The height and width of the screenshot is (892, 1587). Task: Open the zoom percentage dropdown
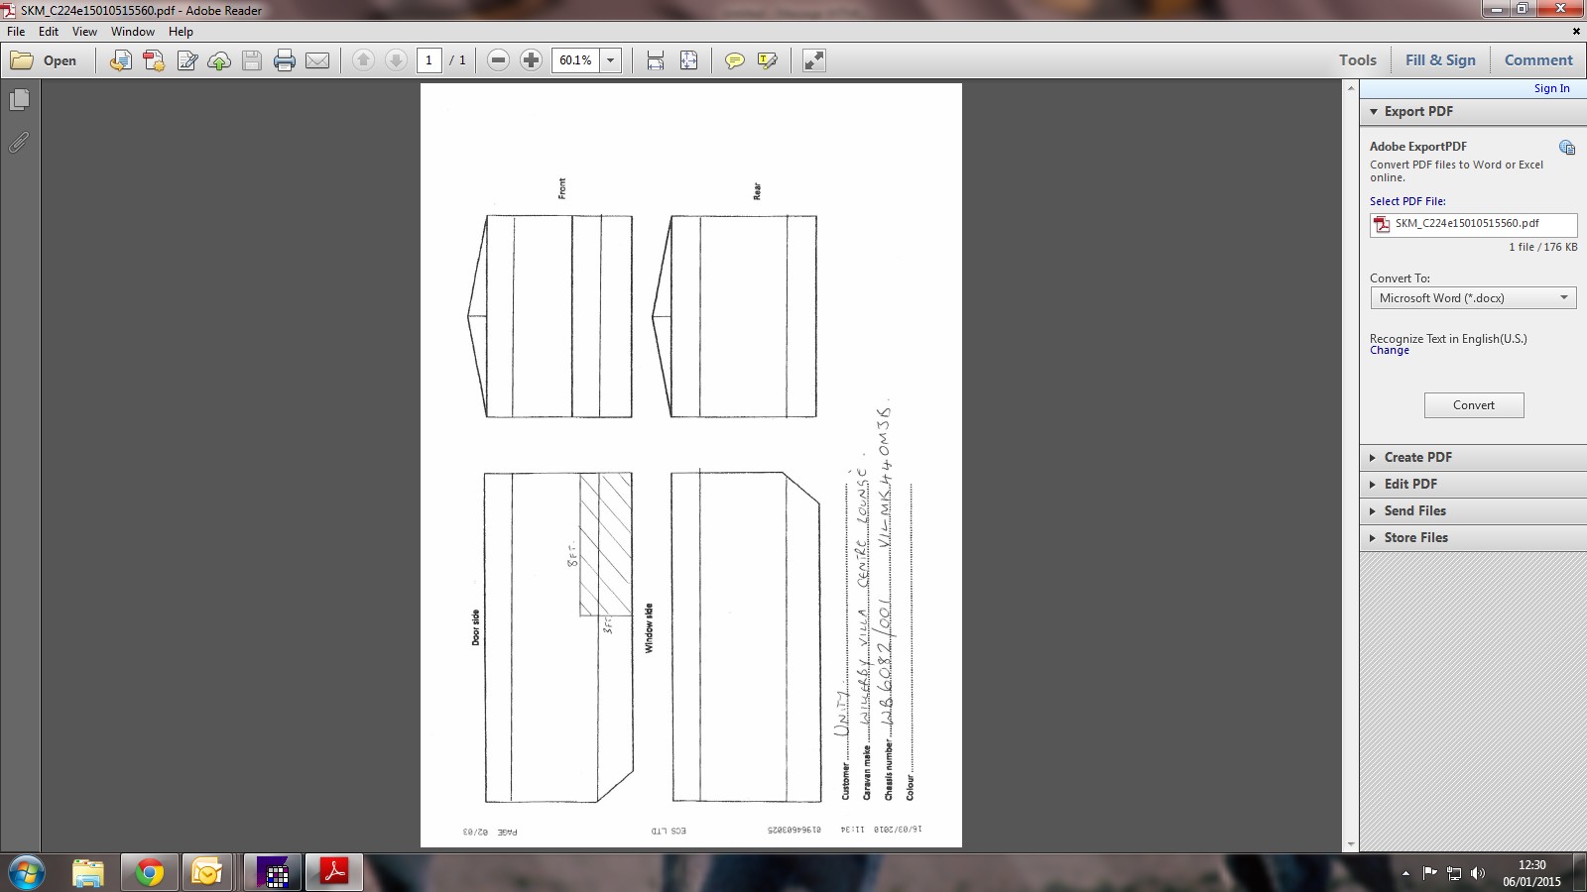tap(611, 60)
